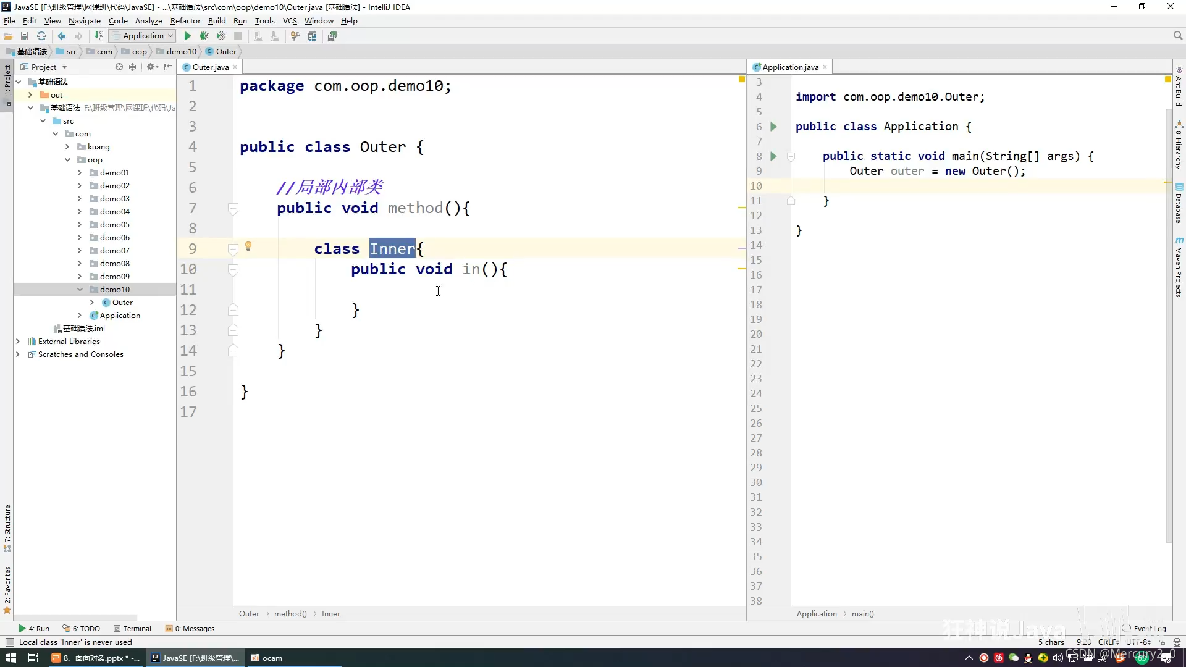Image resolution: width=1186 pixels, height=667 pixels.
Task: Open Settings via wrench icon
Action: coord(295,36)
